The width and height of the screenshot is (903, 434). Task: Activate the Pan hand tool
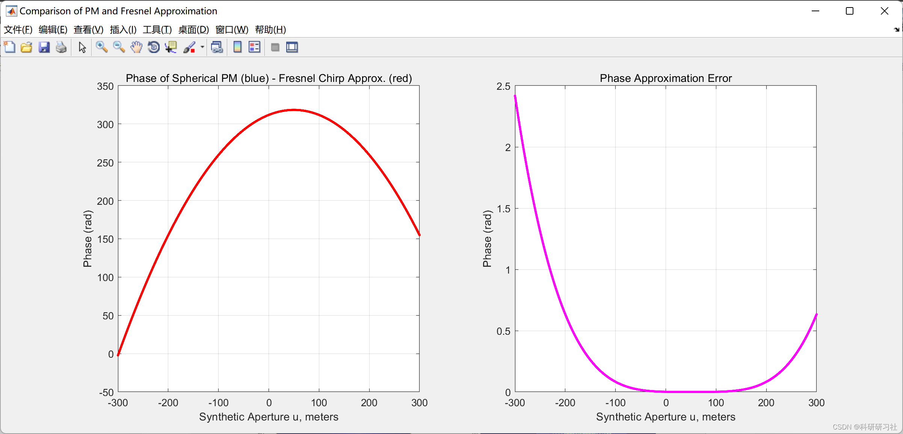coord(136,47)
